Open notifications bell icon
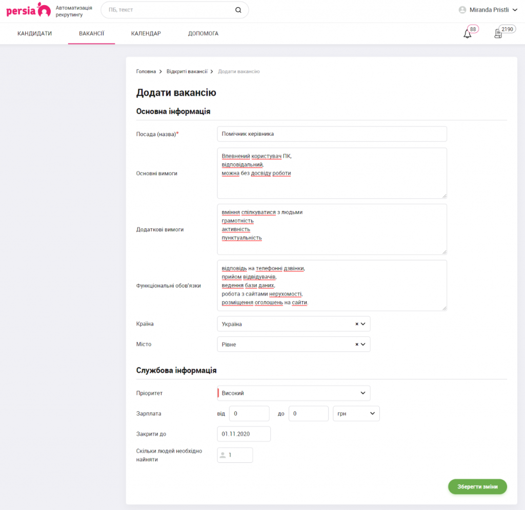Image resolution: width=525 pixels, height=510 pixels. click(x=467, y=34)
